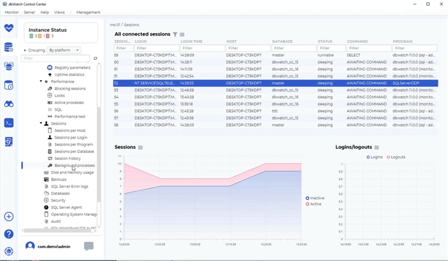Click the HOST column filter field
The image size is (448, 261).
(248, 48)
